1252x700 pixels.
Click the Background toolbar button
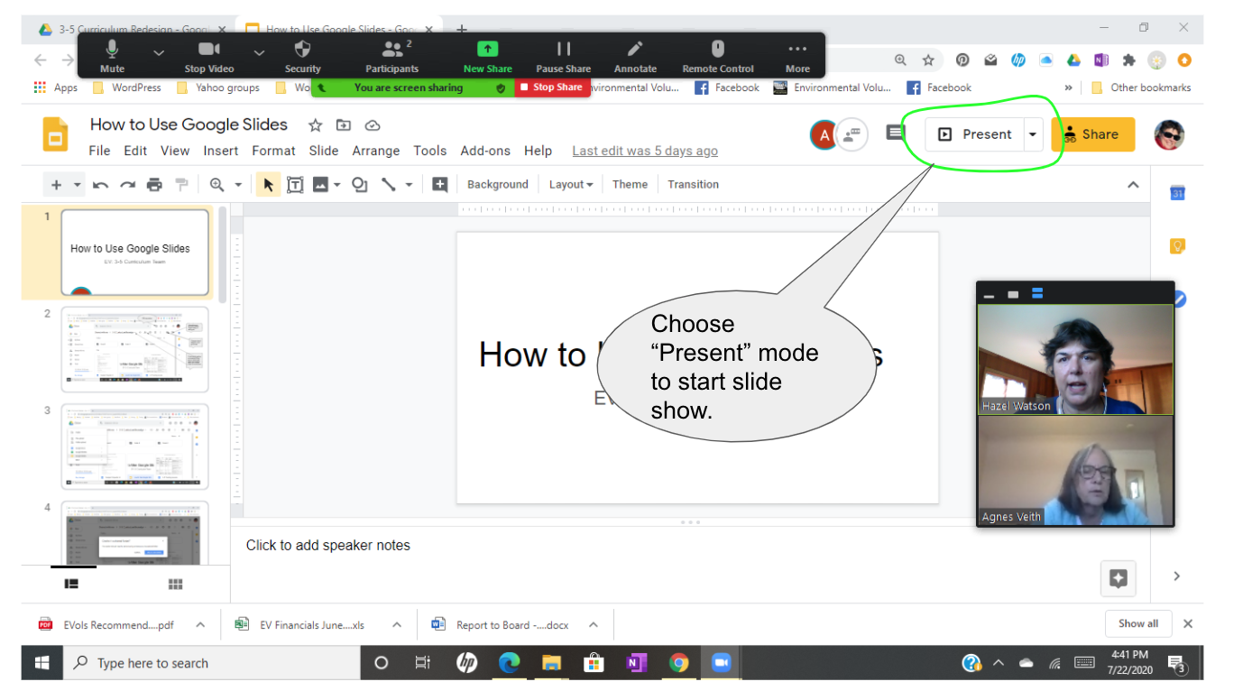point(498,185)
